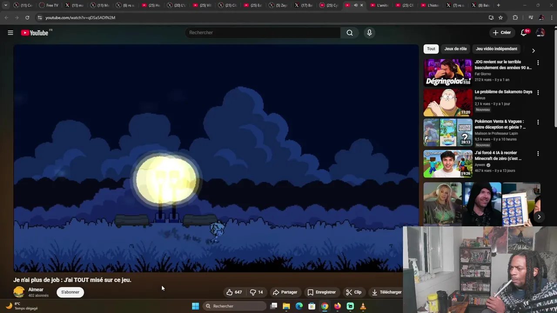Open the Windows Start menu
Image resolution: width=557 pixels, height=313 pixels.
click(x=195, y=306)
